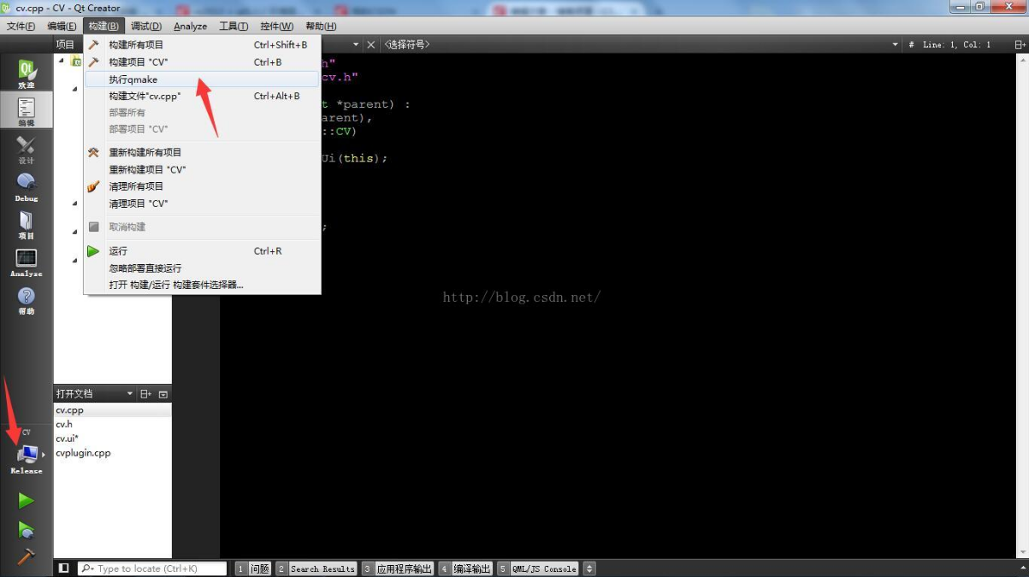
Task: Choose 忽略部署直接运行 menu item
Action: pos(202,268)
